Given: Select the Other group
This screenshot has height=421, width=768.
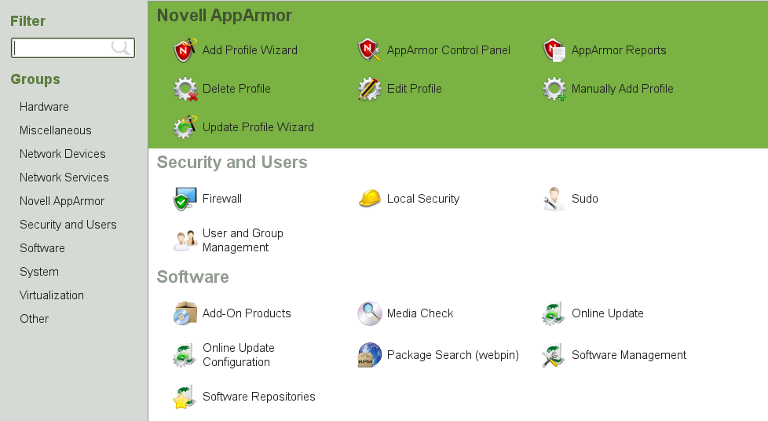Looking at the screenshot, I should click(34, 319).
